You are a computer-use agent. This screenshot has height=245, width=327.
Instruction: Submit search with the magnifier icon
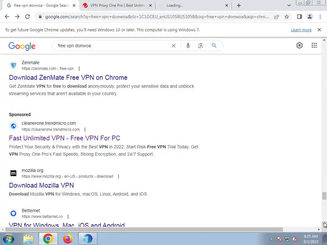[x=214, y=46]
